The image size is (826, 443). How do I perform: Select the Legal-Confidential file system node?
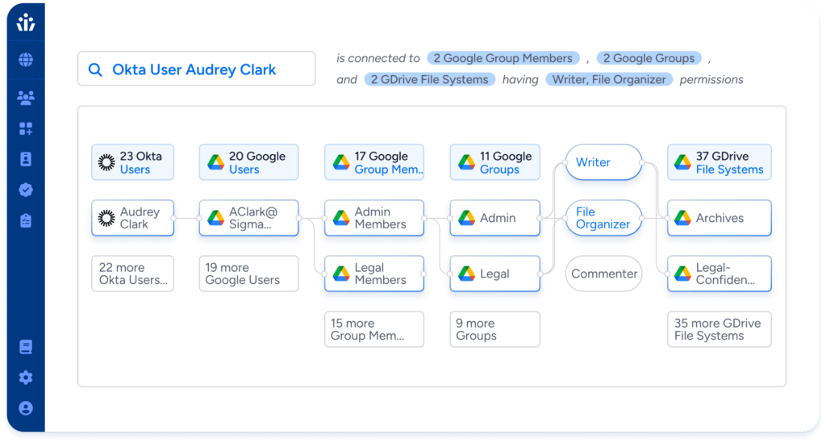click(x=719, y=274)
